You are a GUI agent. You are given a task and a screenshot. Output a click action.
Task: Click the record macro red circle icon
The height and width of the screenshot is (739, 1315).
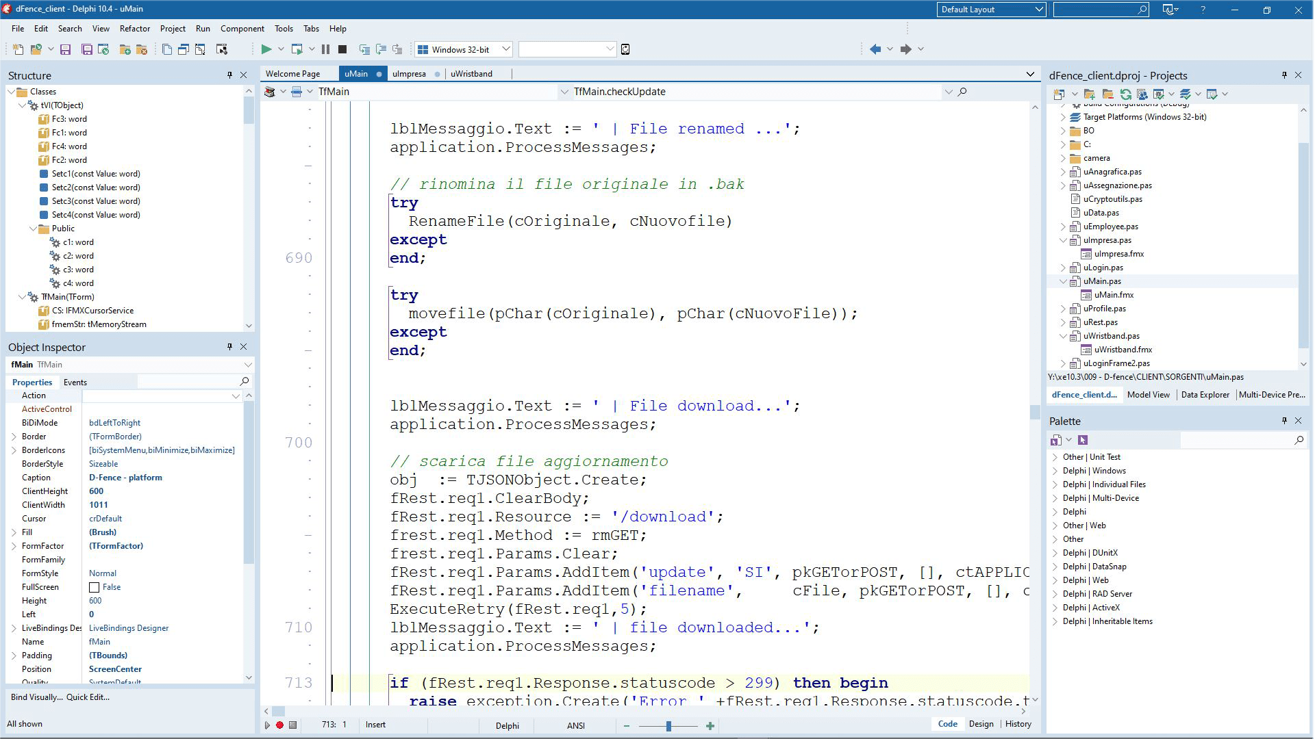pos(279,725)
